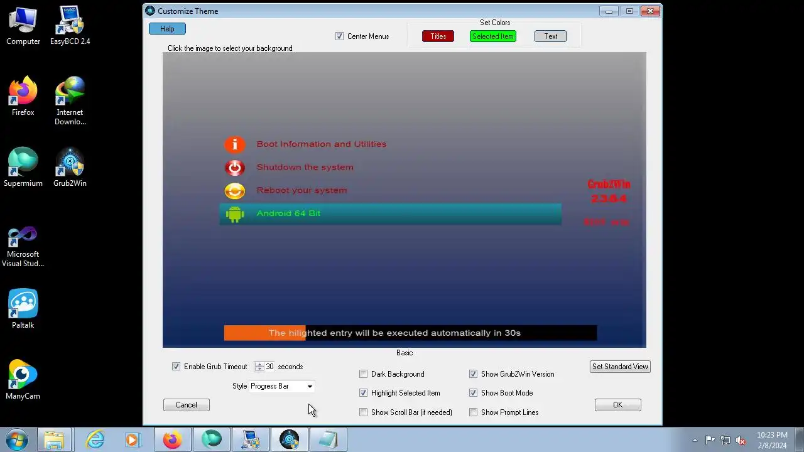The height and width of the screenshot is (452, 804).
Task: Open the Computer desktop icon
Action: (23, 26)
